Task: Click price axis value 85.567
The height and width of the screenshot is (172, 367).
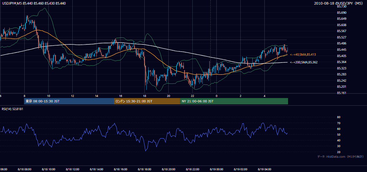Action: click(x=341, y=31)
